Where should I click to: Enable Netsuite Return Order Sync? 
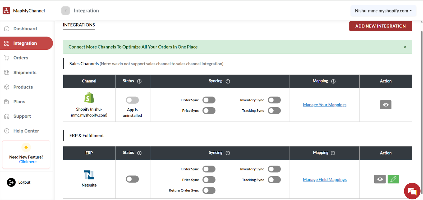[209, 190]
